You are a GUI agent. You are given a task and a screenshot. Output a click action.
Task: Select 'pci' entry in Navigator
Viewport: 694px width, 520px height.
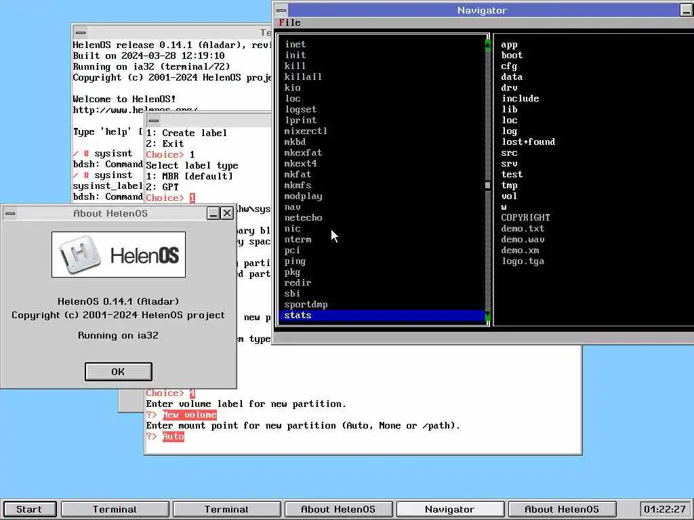point(293,250)
